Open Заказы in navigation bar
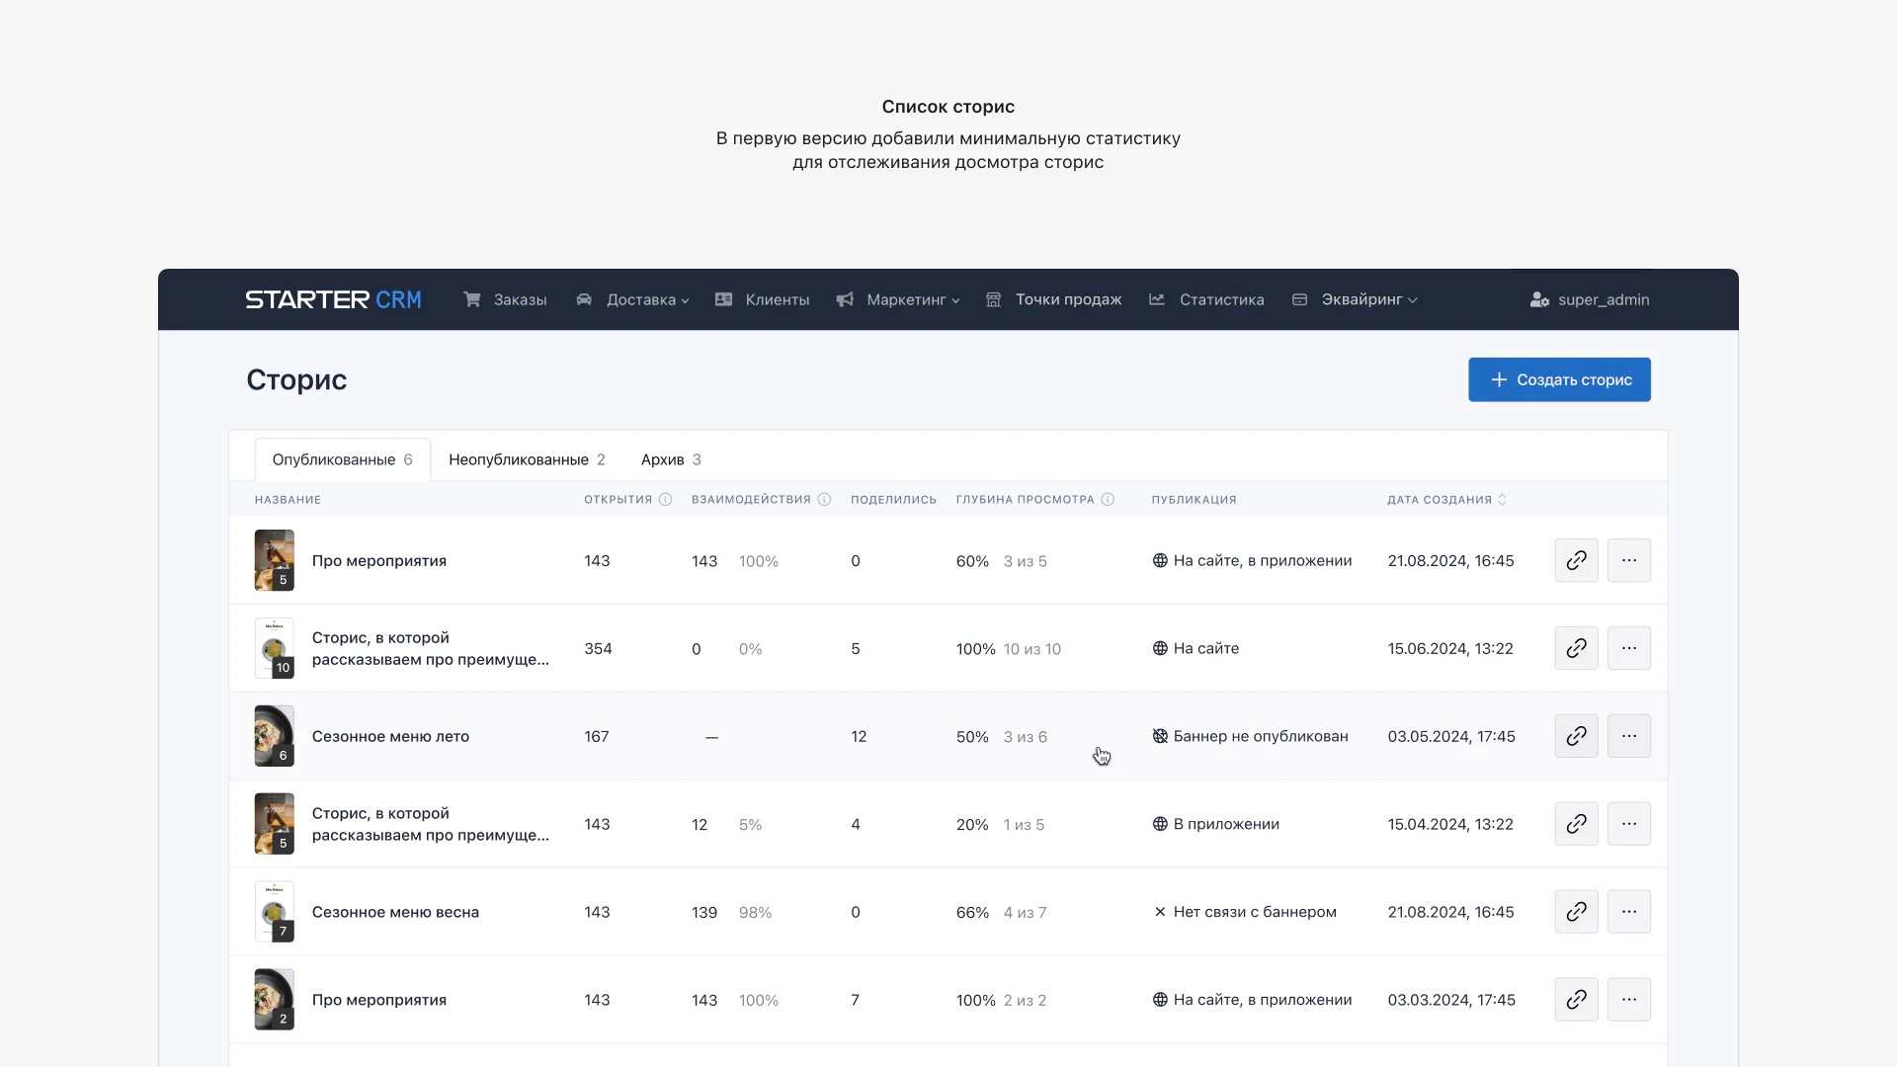 coord(505,299)
